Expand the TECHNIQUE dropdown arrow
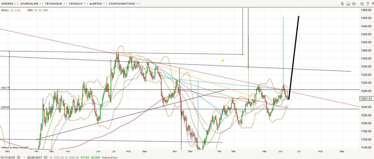The width and height of the screenshot is (374, 159). click(64, 4)
